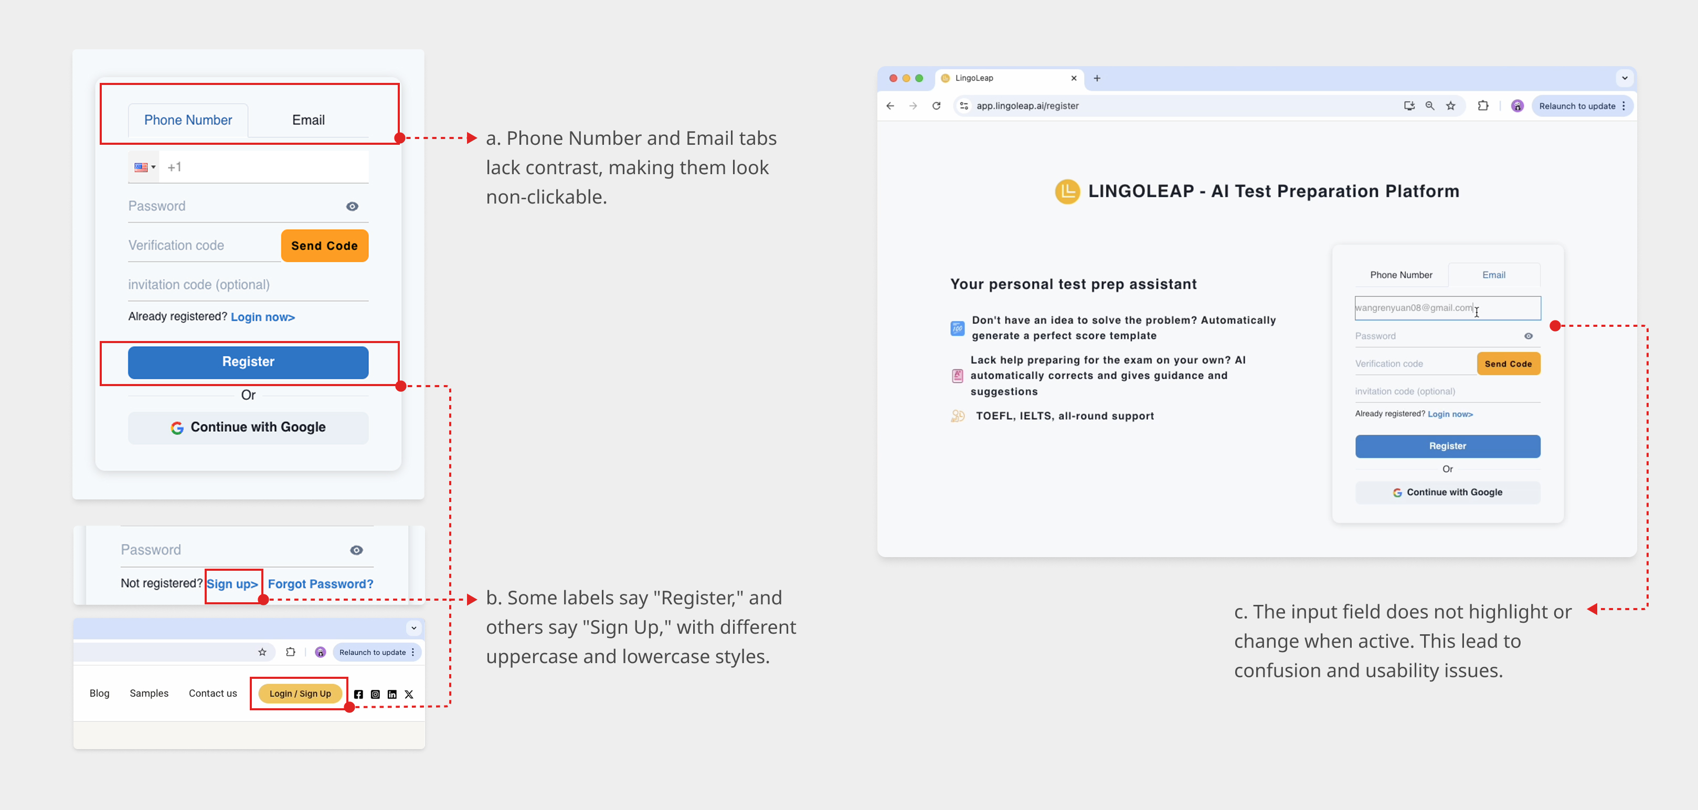Close the LingoLeap tab

tap(1074, 78)
